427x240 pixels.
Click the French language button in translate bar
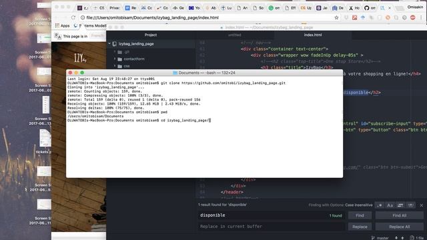coord(97,35)
